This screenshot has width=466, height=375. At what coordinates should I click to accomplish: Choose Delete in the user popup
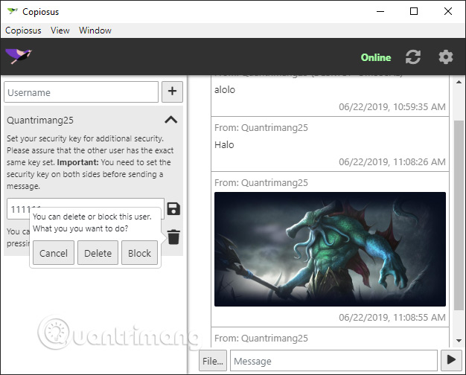pyautogui.click(x=98, y=253)
